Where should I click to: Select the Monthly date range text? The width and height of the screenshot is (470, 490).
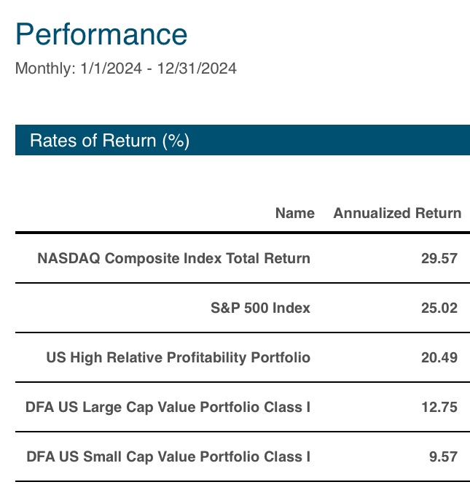pyautogui.click(x=126, y=69)
